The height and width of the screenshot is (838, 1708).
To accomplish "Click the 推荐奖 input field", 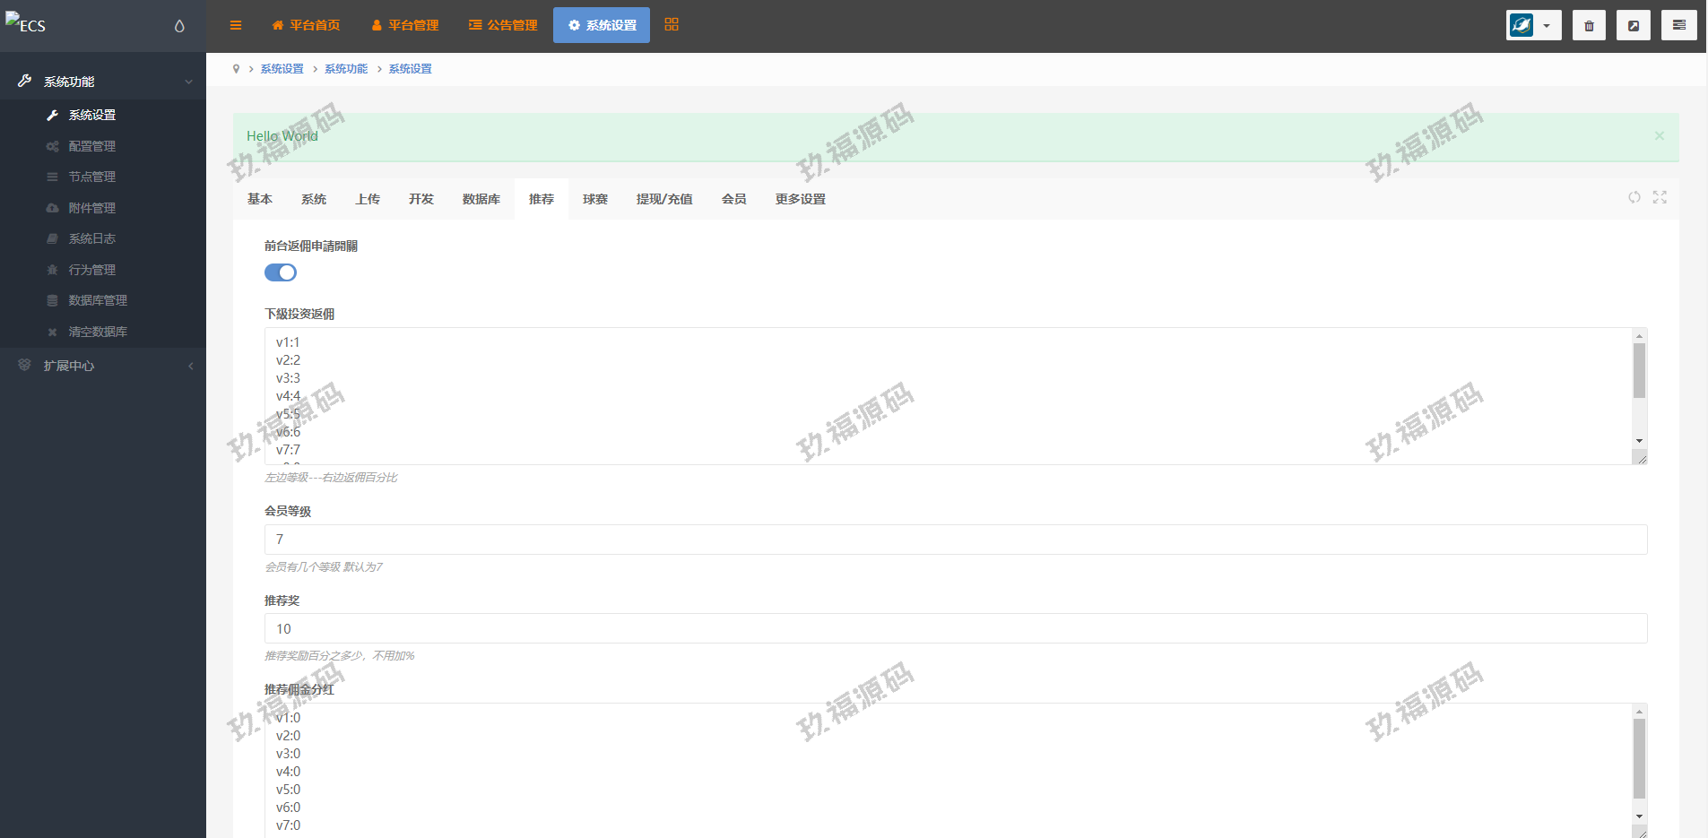I will click(x=956, y=628).
